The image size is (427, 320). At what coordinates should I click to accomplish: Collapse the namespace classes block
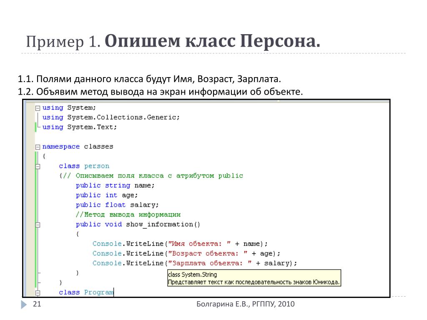(38, 147)
